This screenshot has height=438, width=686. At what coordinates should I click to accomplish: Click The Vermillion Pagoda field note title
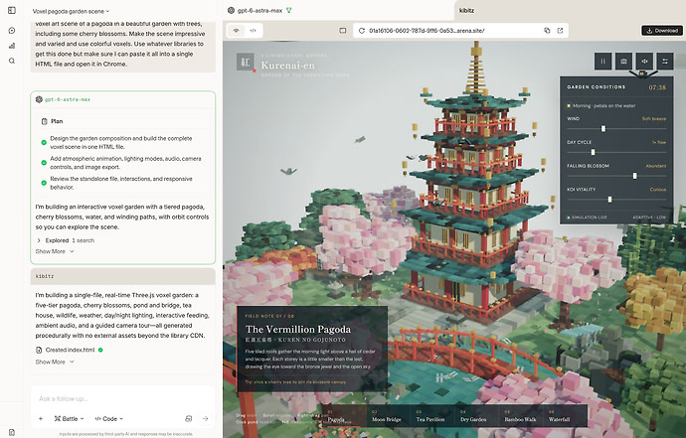point(298,329)
